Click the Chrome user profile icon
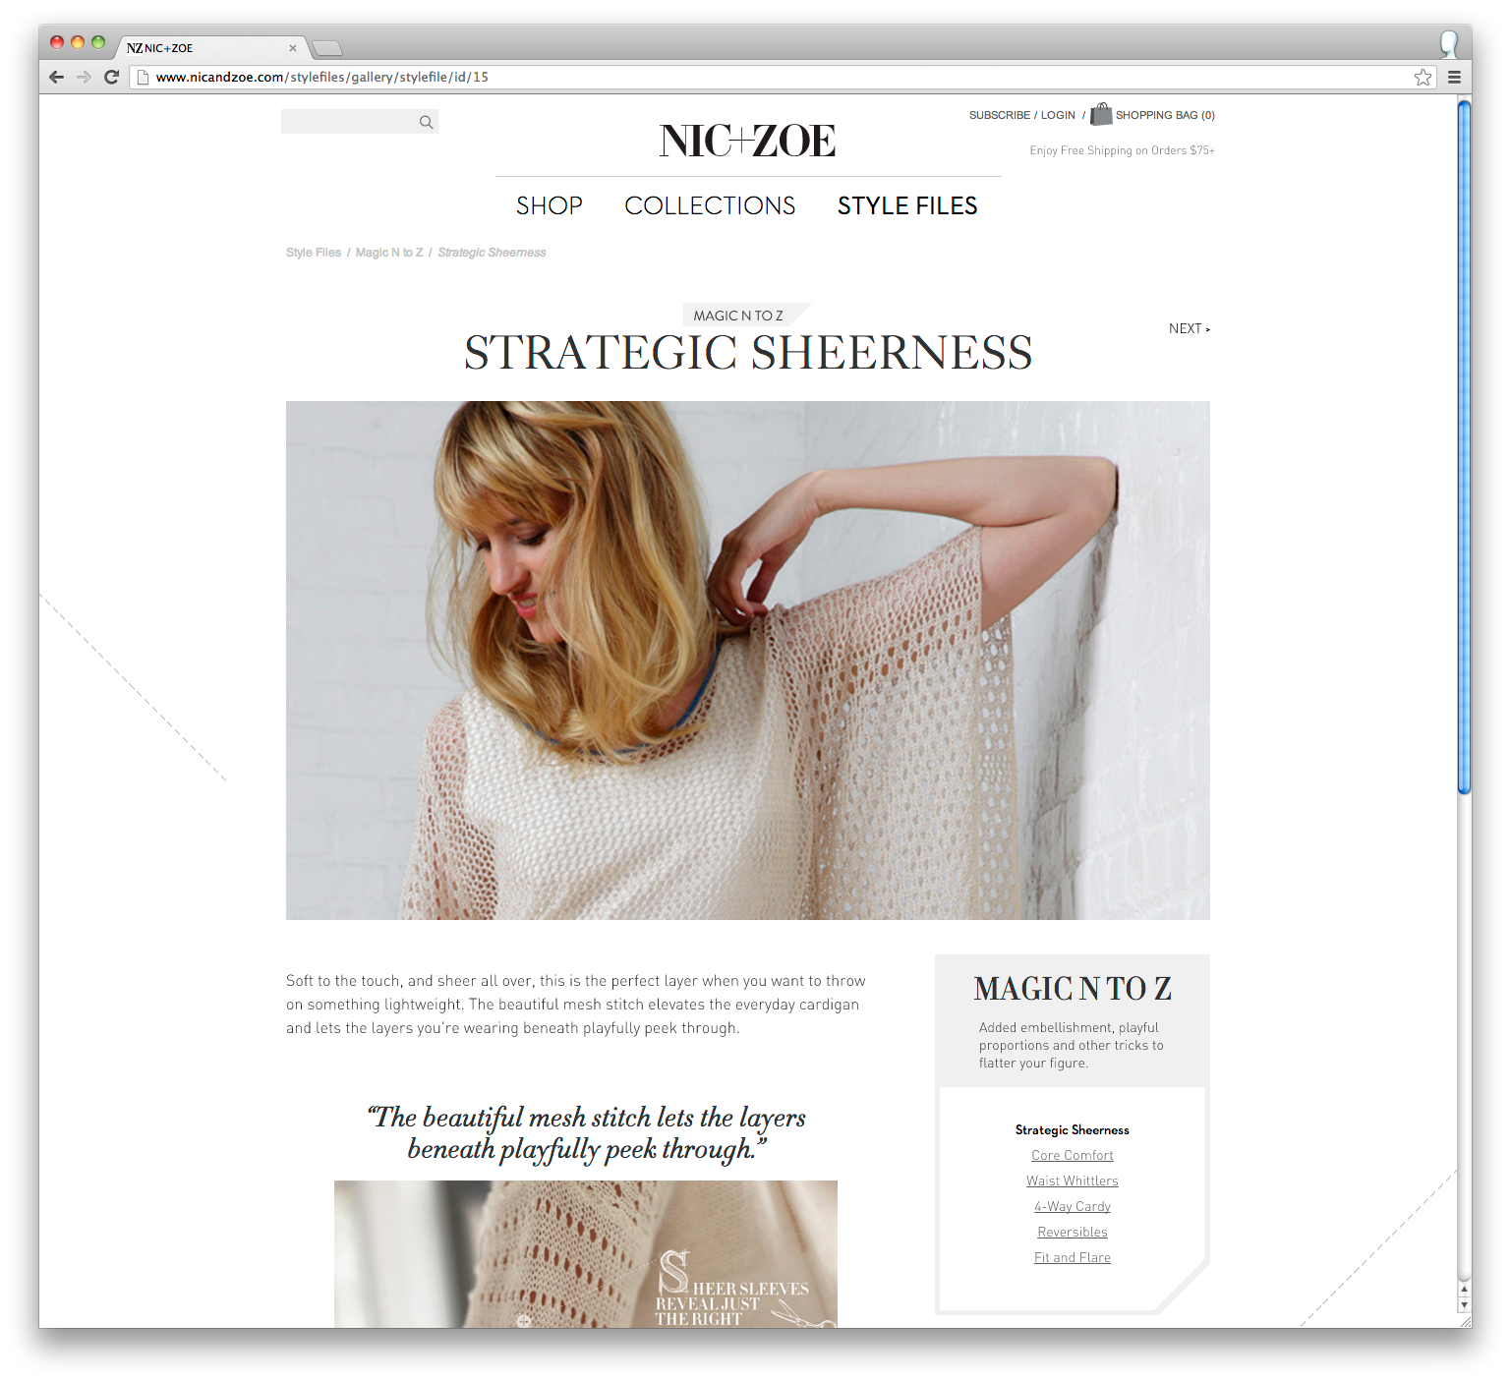The height and width of the screenshot is (1382, 1511). coord(1449,44)
